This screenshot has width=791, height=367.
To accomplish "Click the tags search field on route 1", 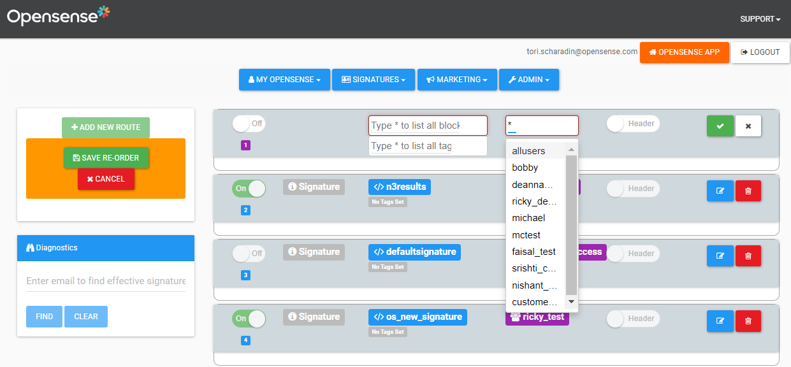I will pos(428,146).
